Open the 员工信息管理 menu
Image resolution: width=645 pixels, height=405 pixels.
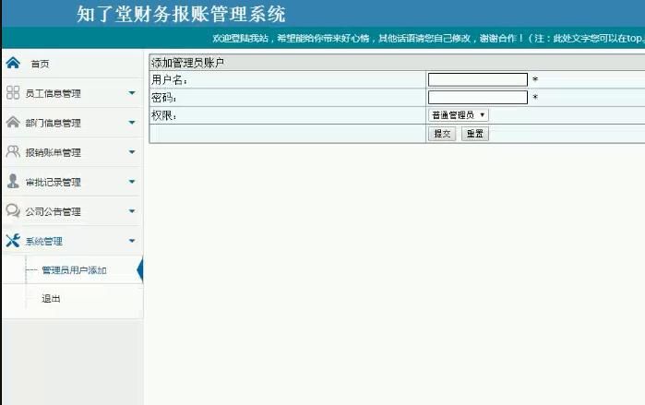pyautogui.click(x=54, y=93)
